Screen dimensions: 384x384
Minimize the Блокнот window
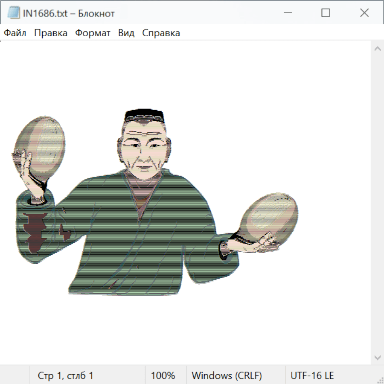(x=288, y=13)
